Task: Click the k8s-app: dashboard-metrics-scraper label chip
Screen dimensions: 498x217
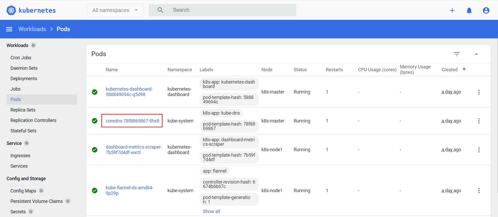Action: pos(229,142)
